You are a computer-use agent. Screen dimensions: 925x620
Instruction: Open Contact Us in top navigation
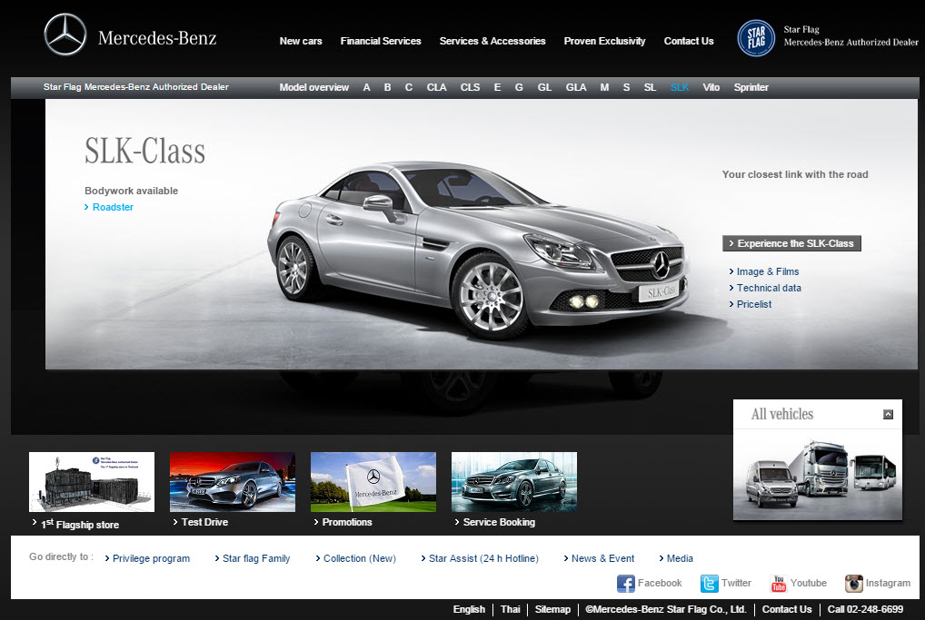pos(689,41)
